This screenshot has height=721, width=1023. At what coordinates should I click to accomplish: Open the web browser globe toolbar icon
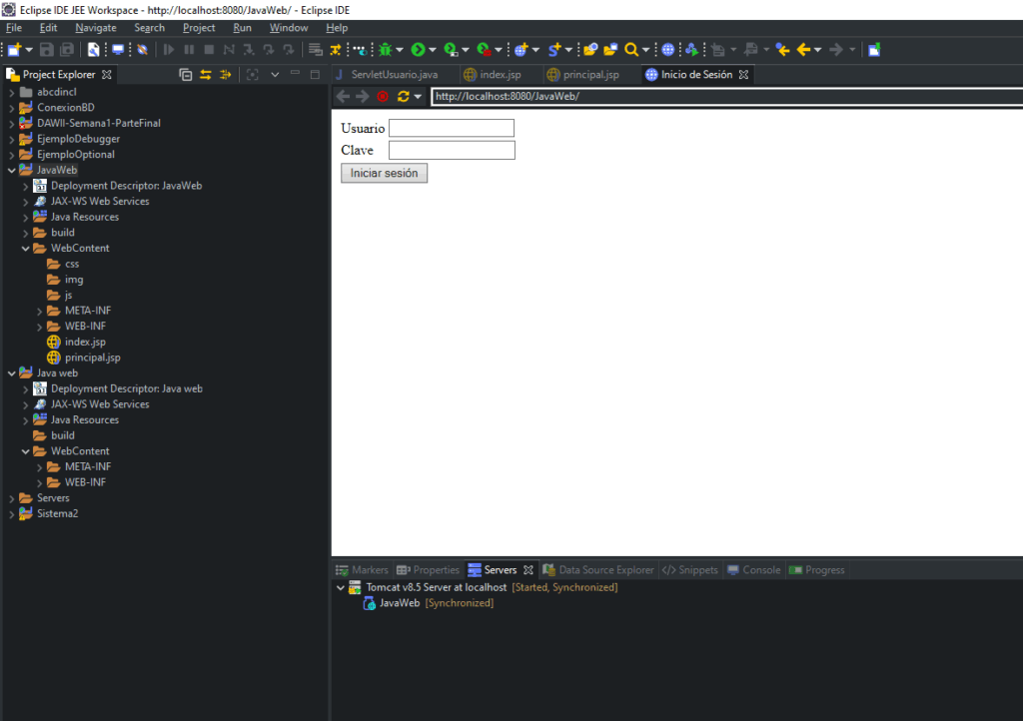pyautogui.click(x=667, y=49)
